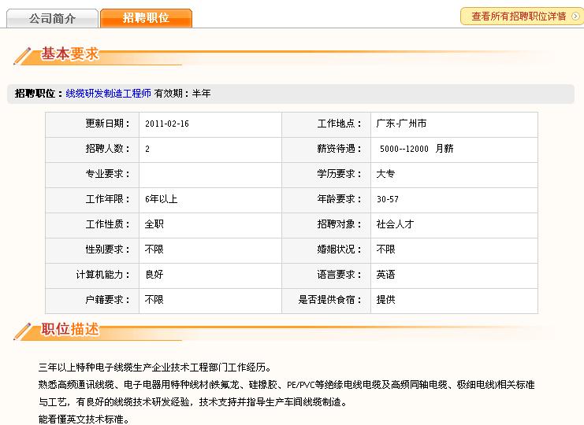584x425 pixels.
Task: Open the 线缆研发制造工程师 job link
Action: point(108,94)
